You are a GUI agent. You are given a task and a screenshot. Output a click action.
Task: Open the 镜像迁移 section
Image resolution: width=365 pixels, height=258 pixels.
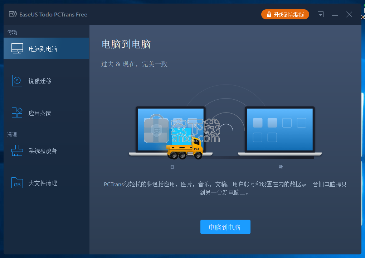tap(46, 81)
